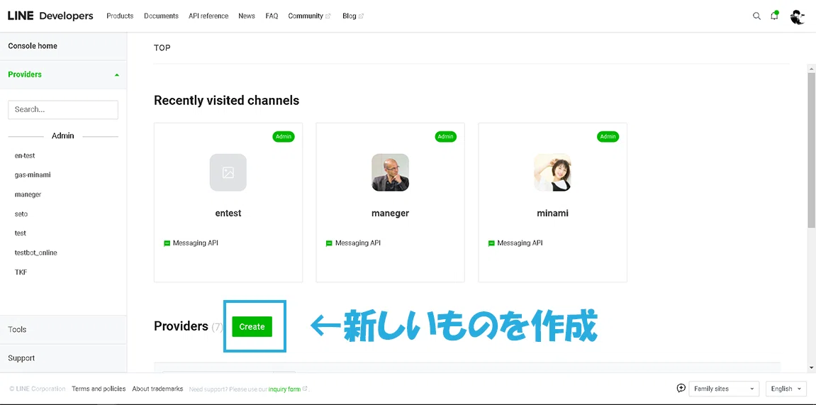
Task: Select provider testbot_online in sidebar
Action: pos(36,253)
